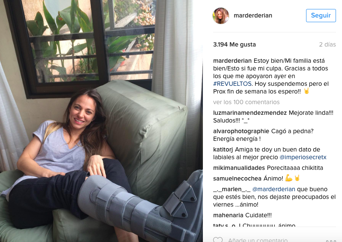
Task: Follow the account with Seguir button
Action: point(321,15)
